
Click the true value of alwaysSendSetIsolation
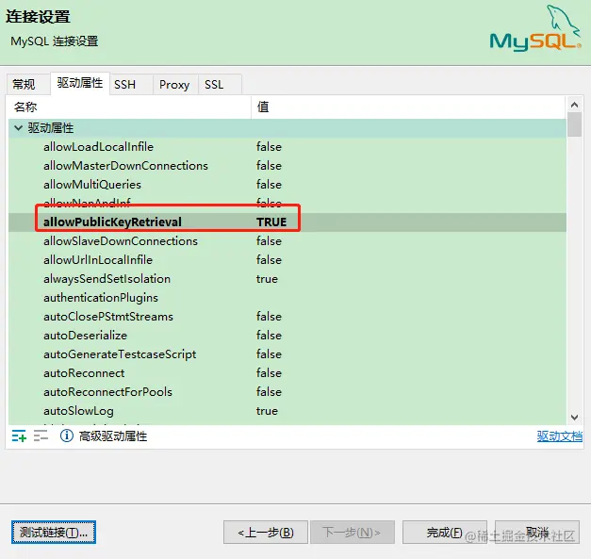coord(267,279)
